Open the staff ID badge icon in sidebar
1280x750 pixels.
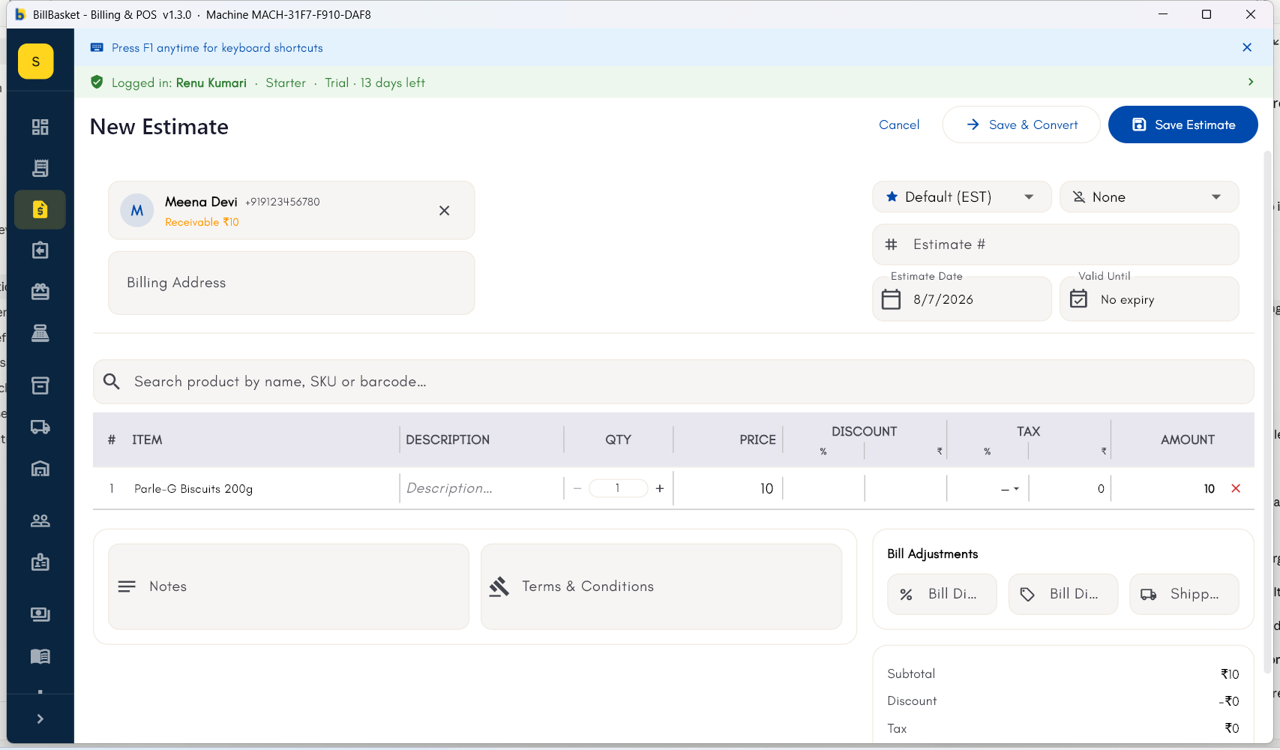click(x=40, y=562)
